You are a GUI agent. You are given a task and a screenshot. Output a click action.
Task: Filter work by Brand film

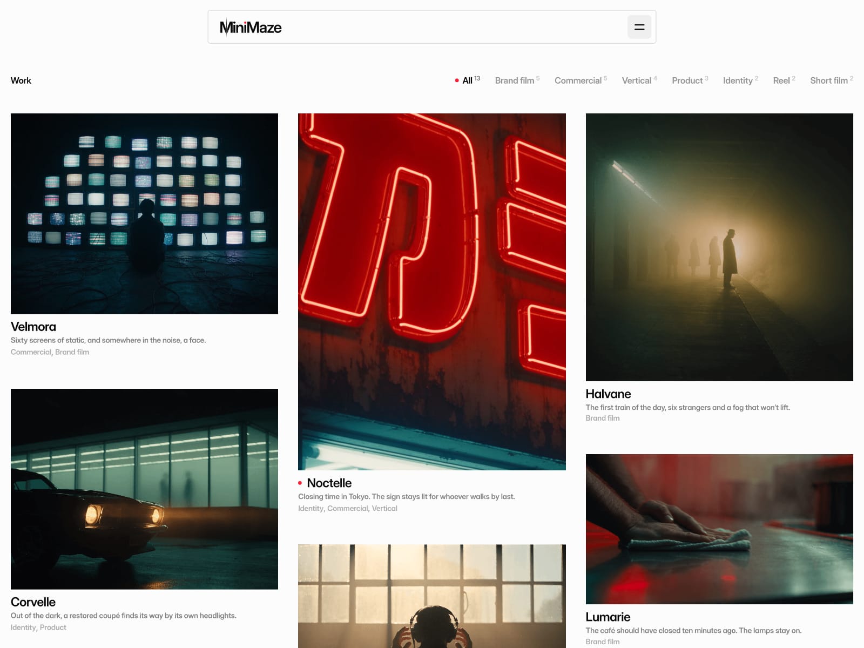tap(517, 80)
